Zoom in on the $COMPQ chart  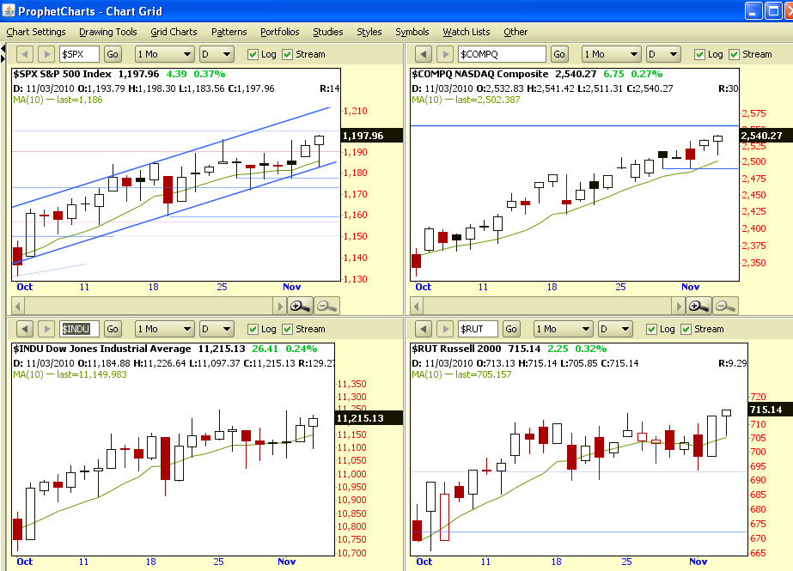click(x=698, y=306)
